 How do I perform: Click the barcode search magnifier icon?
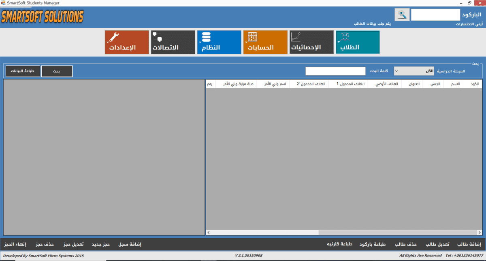(402, 15)
